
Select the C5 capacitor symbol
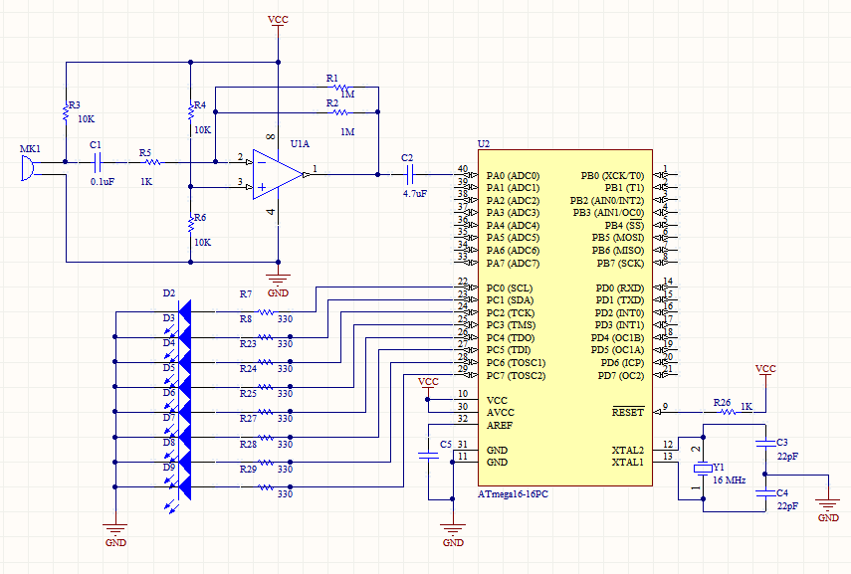tap(428, 456)
